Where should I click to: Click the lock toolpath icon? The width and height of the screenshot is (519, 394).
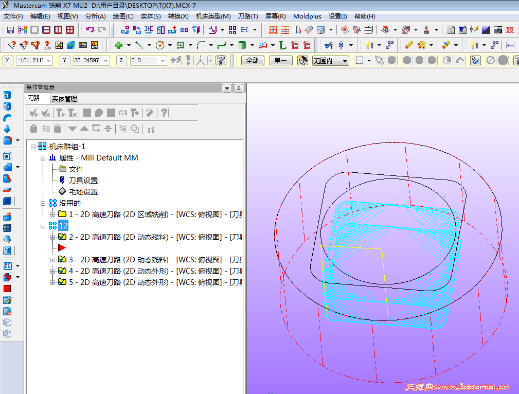tap(33, 129)
